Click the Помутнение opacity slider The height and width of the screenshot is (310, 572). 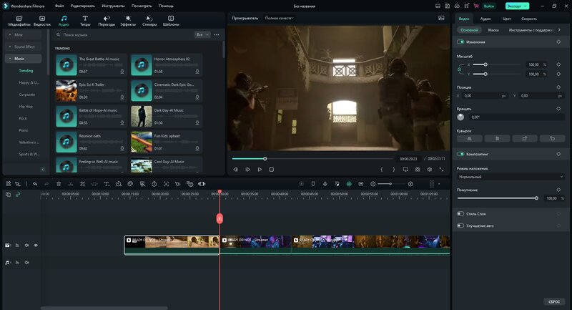[498, 198]
